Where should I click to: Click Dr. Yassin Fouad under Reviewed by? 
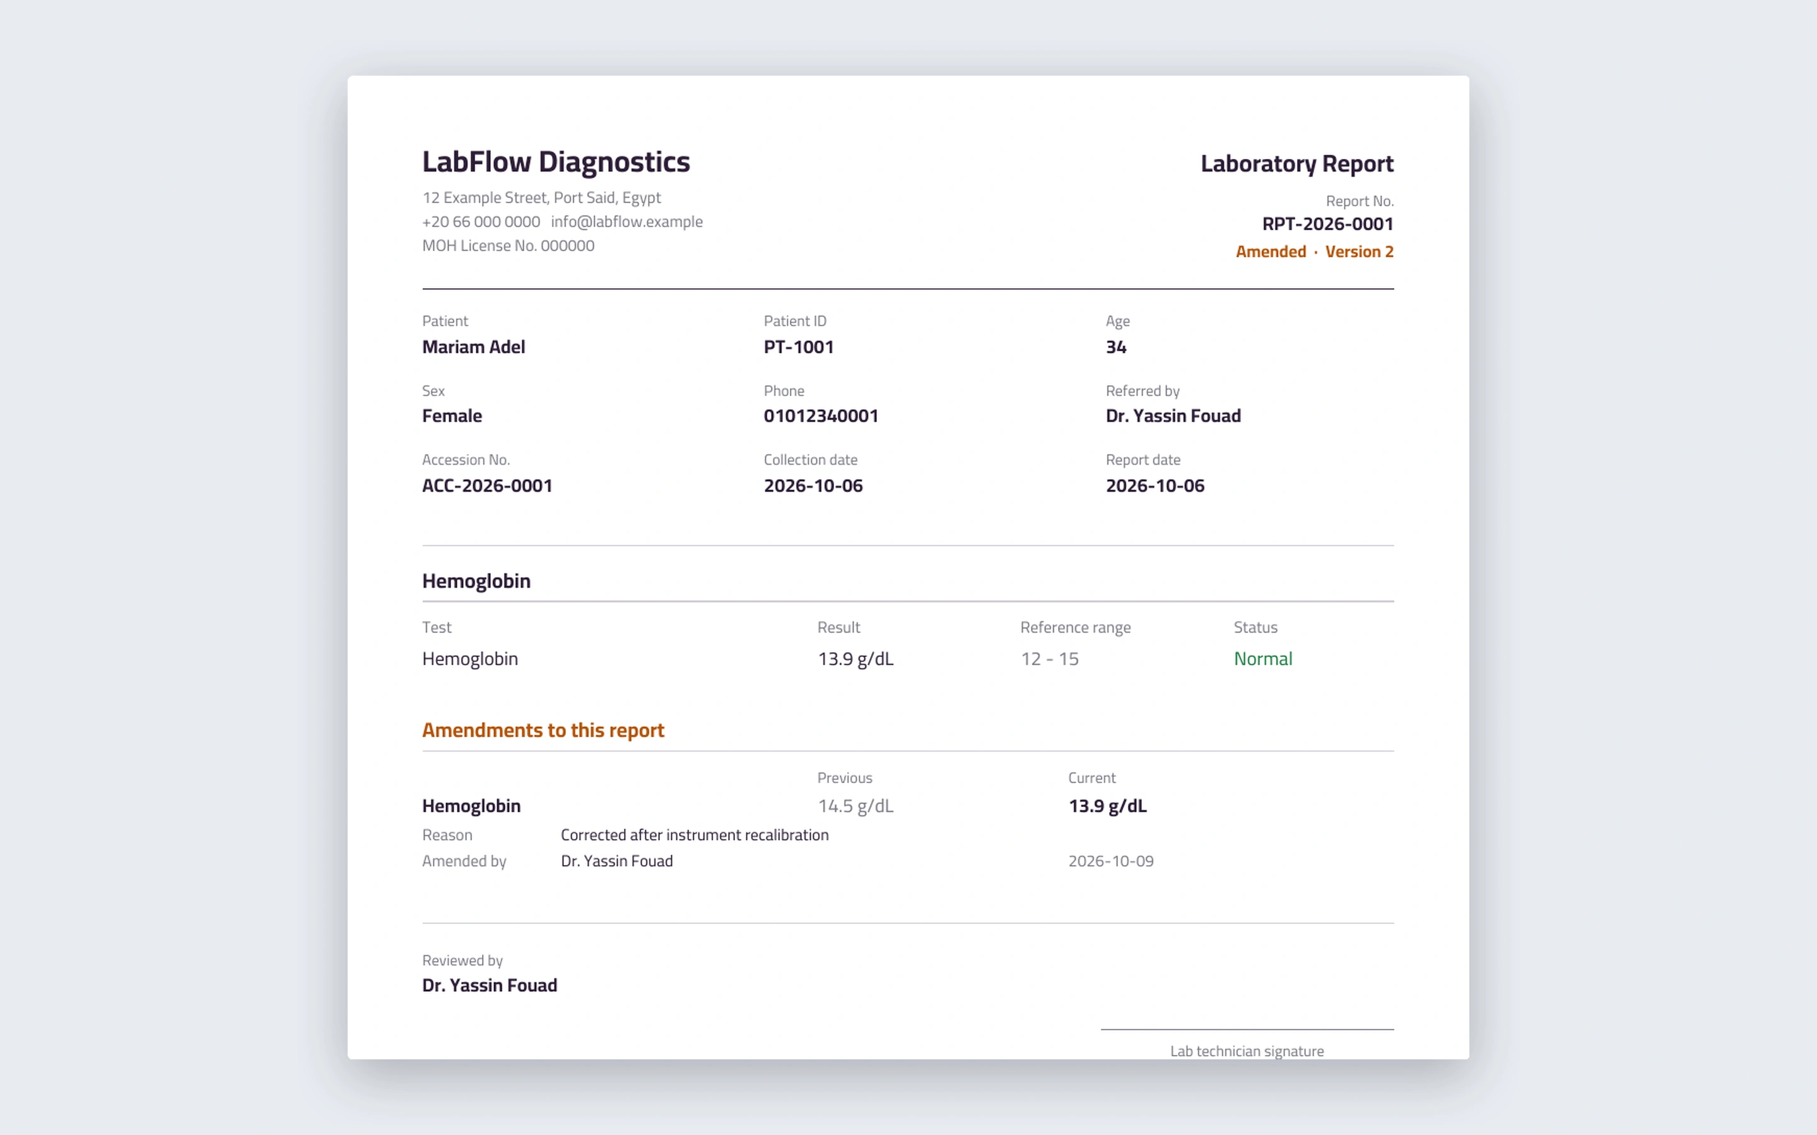pos(490,985)
